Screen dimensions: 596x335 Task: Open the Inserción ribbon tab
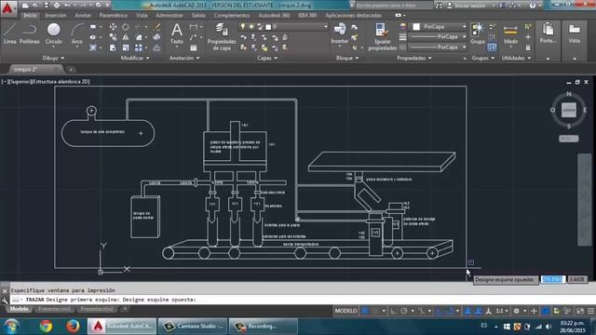(56, 16)
